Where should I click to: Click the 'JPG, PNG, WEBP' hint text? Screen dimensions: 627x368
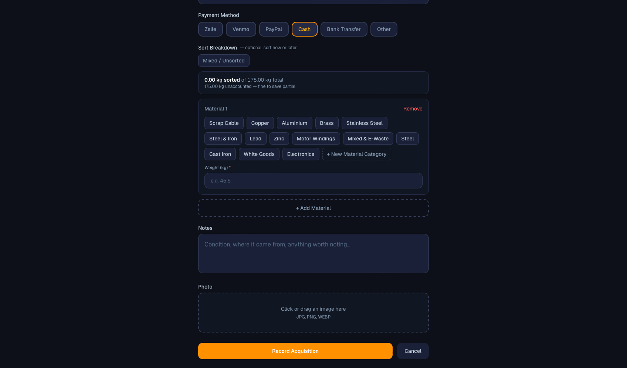pyautogui.click(x=313, y=317)
